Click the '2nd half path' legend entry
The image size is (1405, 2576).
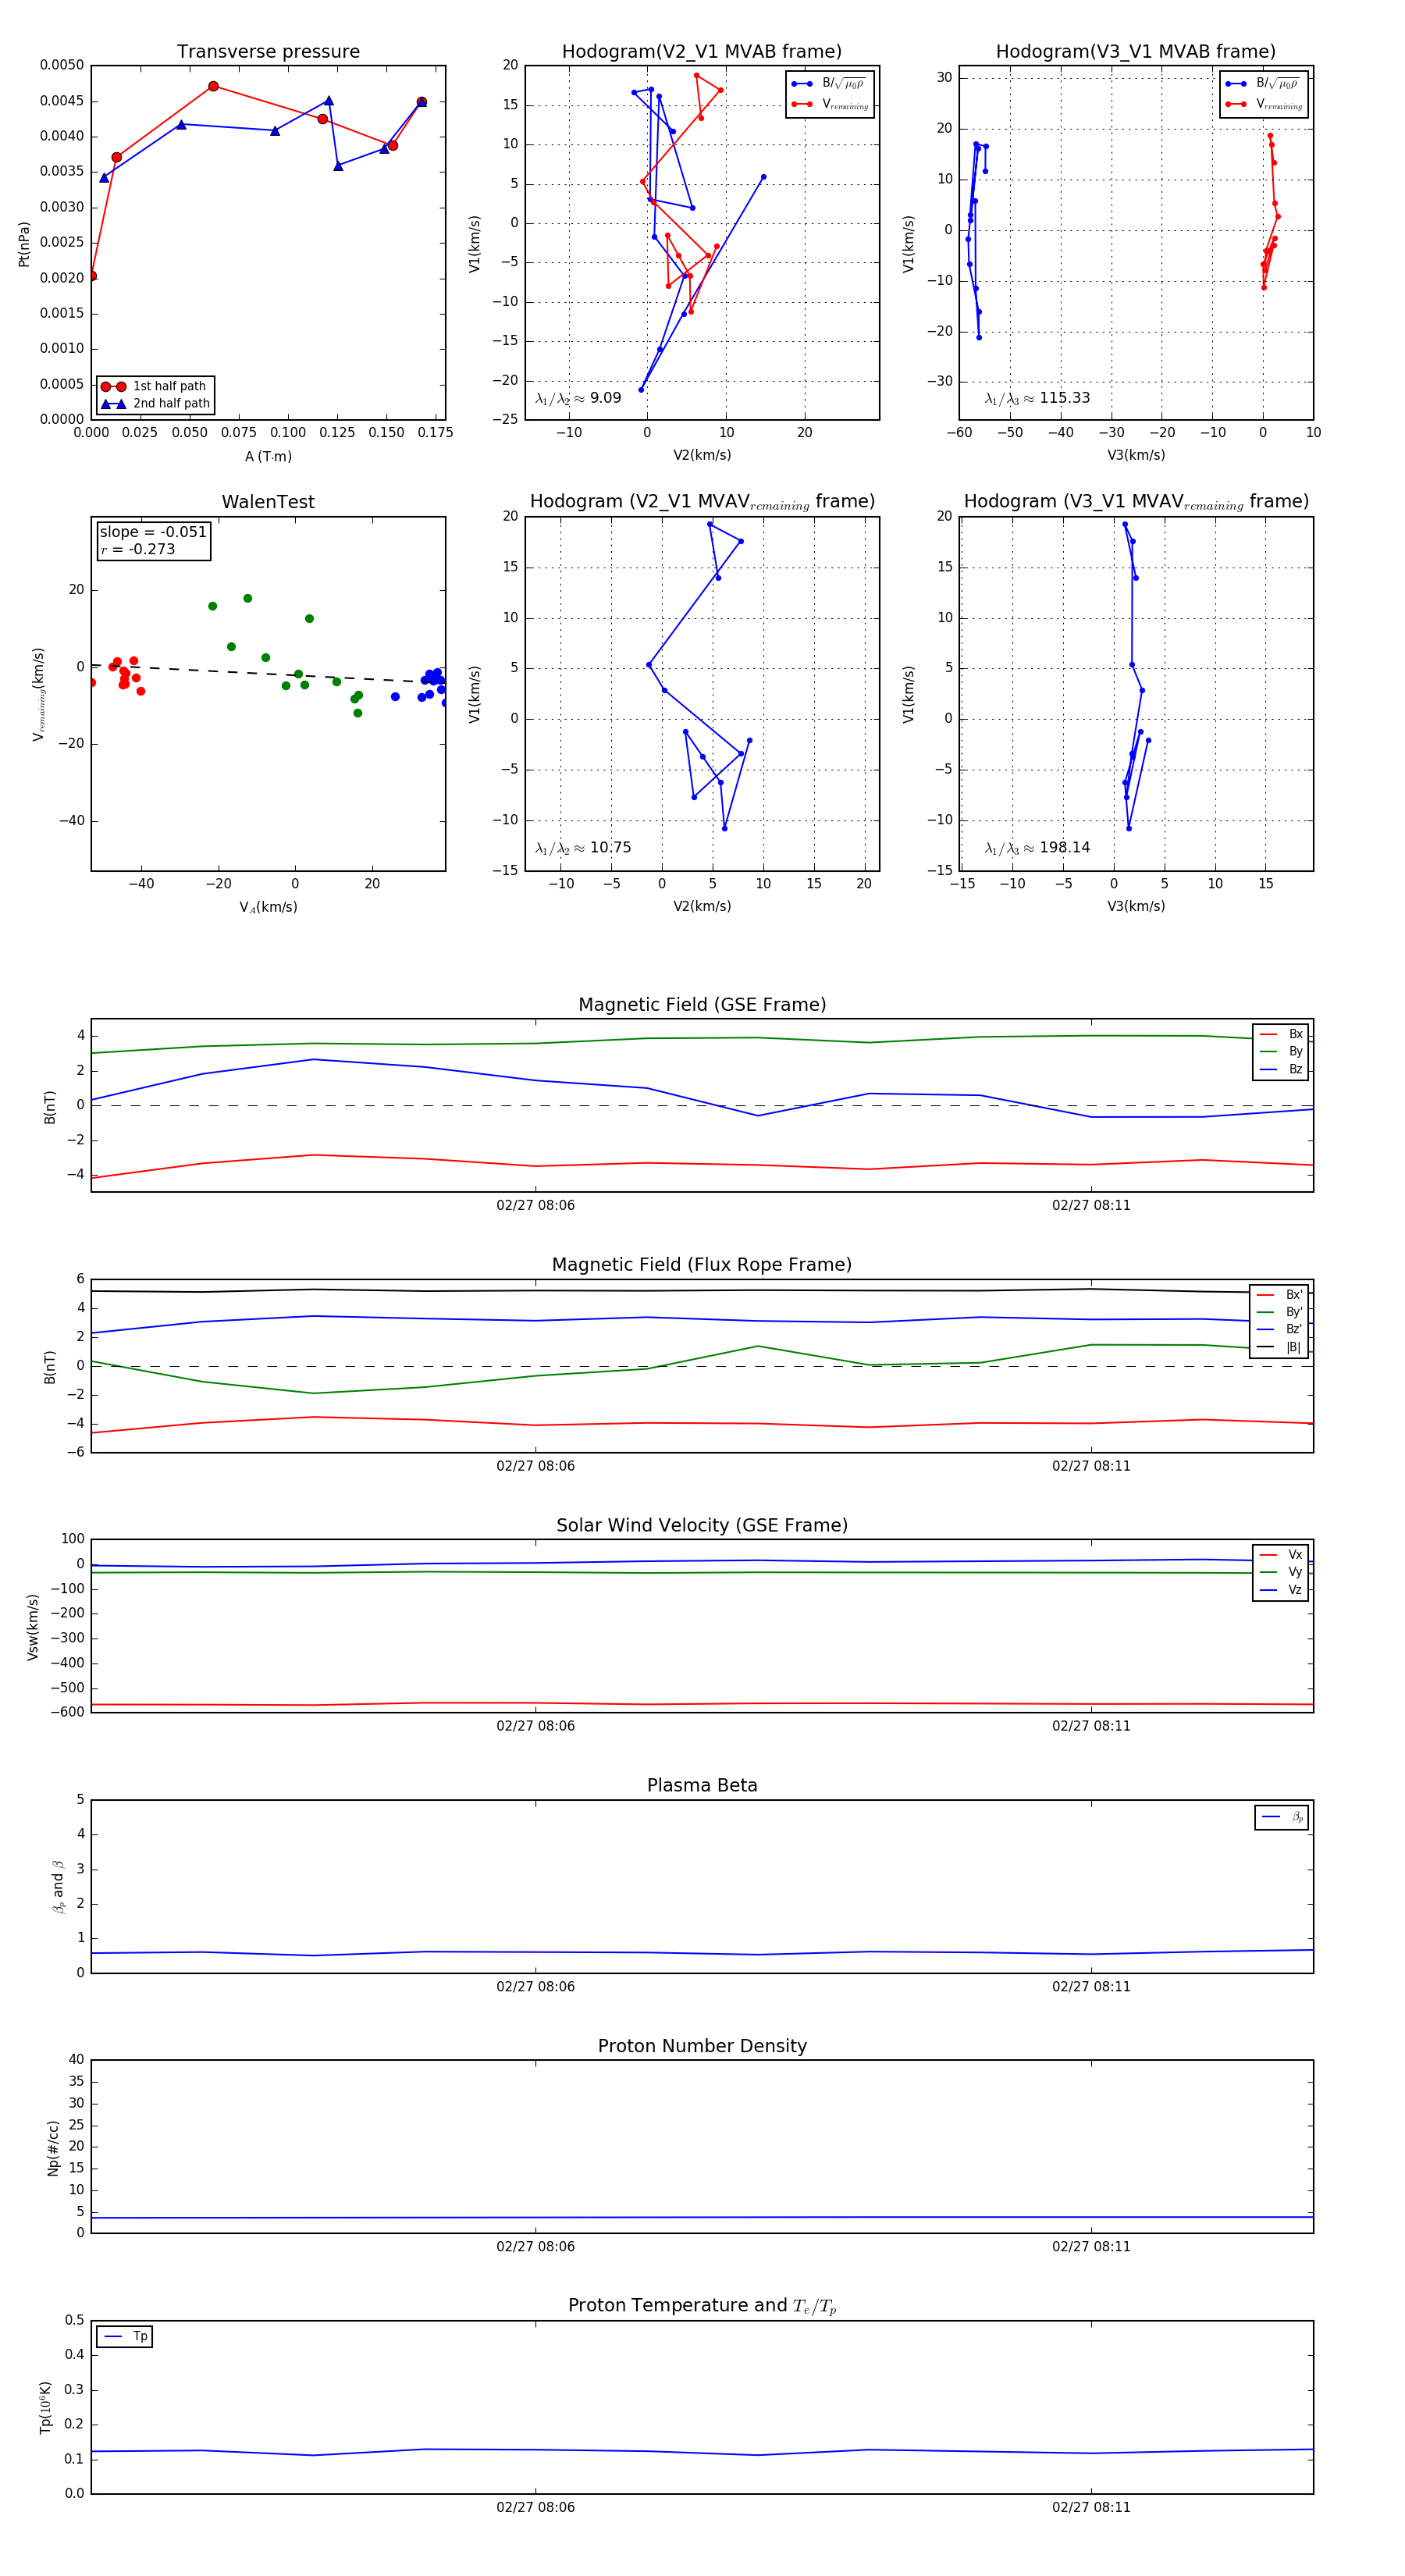156,404
